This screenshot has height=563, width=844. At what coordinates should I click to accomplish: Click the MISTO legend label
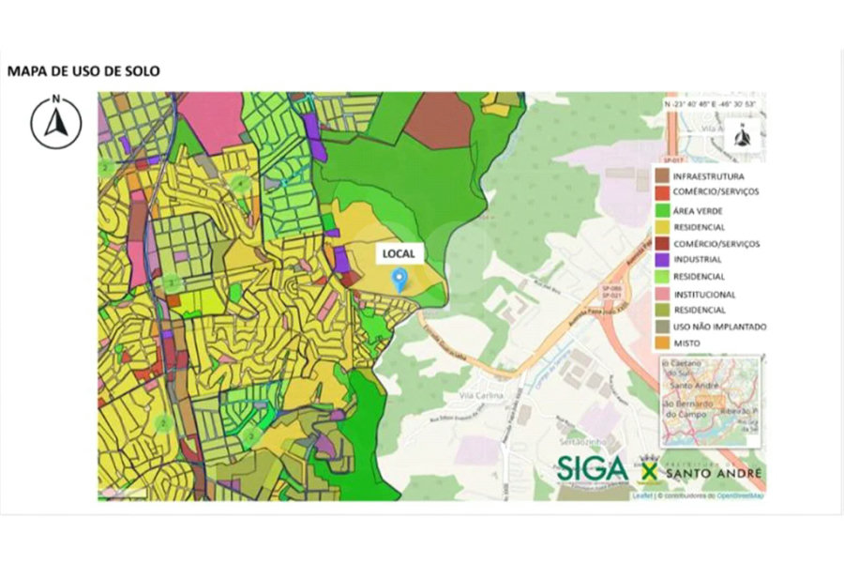[686, 343]
